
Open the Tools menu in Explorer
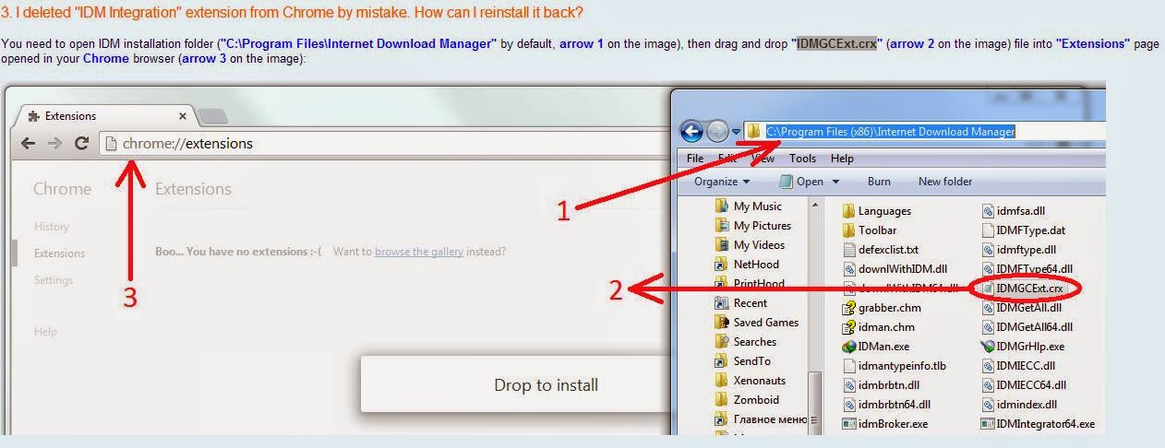[x=802, y=159]
